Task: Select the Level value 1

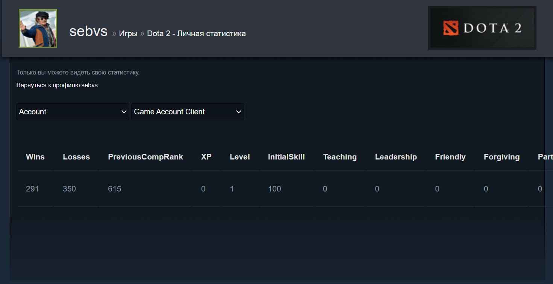Action: tap(232, 189)
